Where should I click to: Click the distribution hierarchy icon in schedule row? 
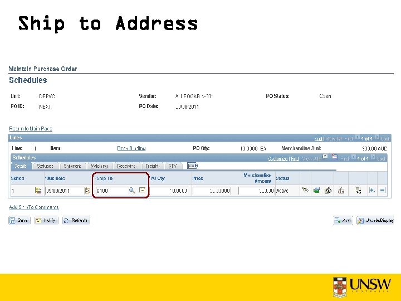[x=341, y=190]
